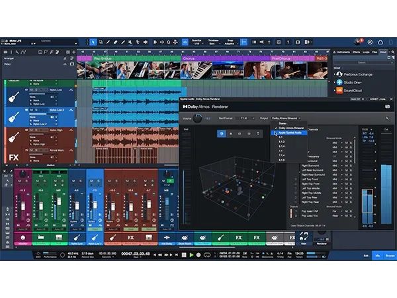Click the browser search magnifier icon
397x298 pixels.
point(393,52)
